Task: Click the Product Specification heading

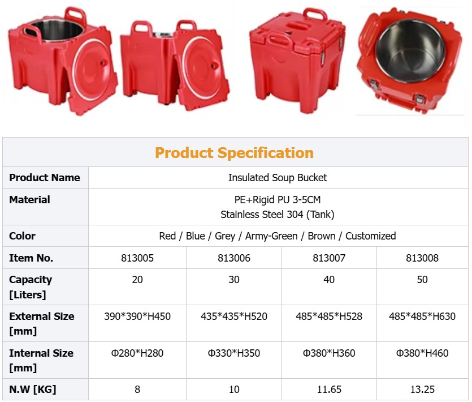Action: 236,152
